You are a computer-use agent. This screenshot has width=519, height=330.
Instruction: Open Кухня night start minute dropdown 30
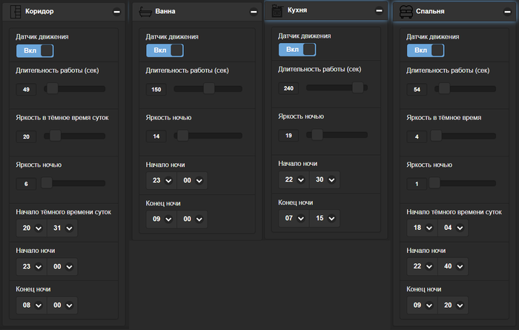(325, 179)
